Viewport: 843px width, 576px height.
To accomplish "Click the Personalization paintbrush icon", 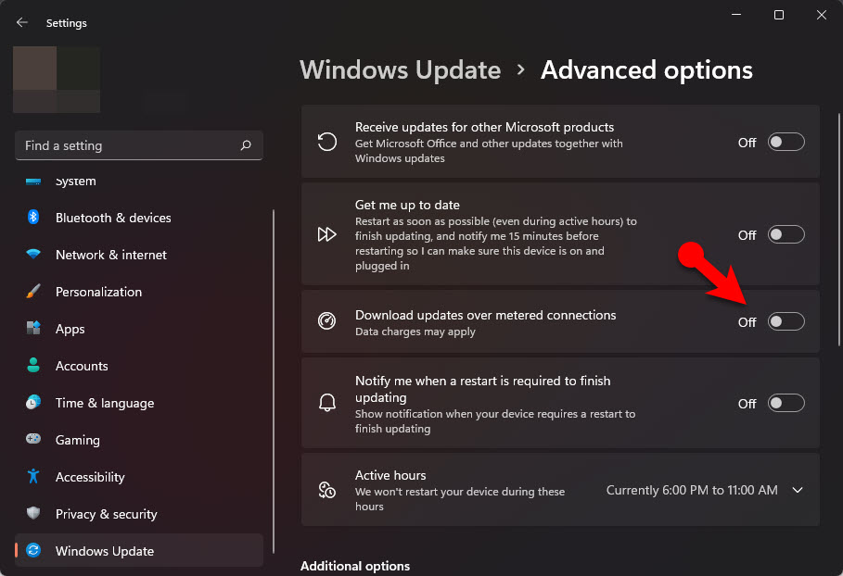I will 33,292.
